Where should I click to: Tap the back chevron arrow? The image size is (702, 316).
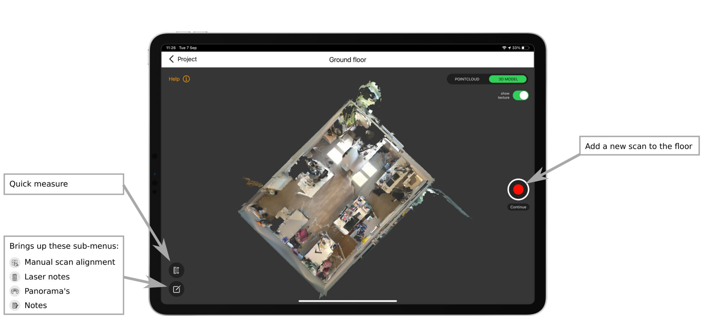171,59
